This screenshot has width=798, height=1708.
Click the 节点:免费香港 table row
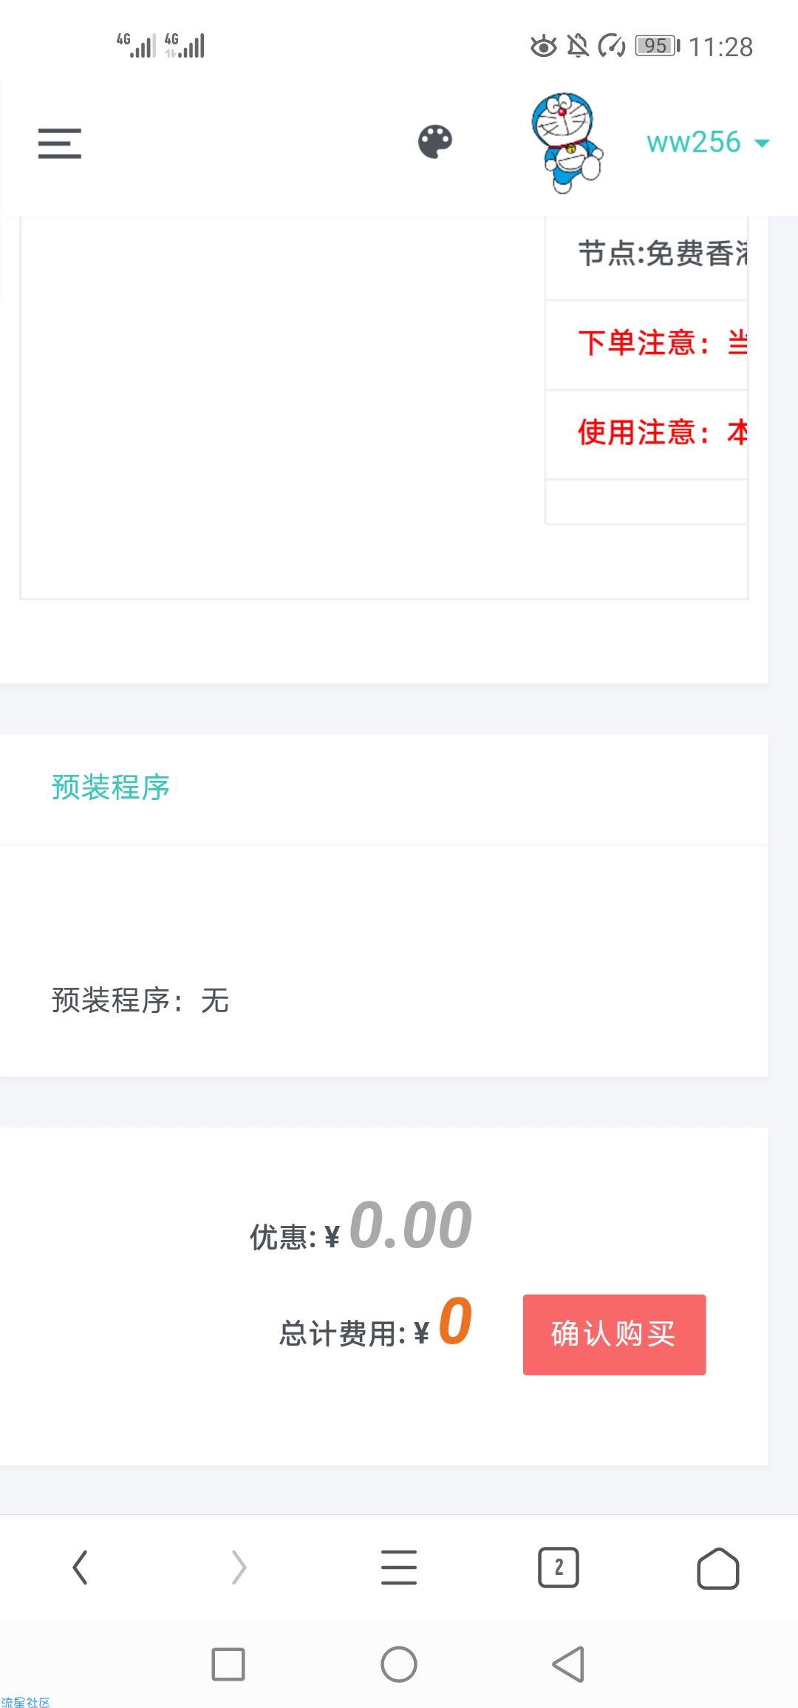[647, 255]
